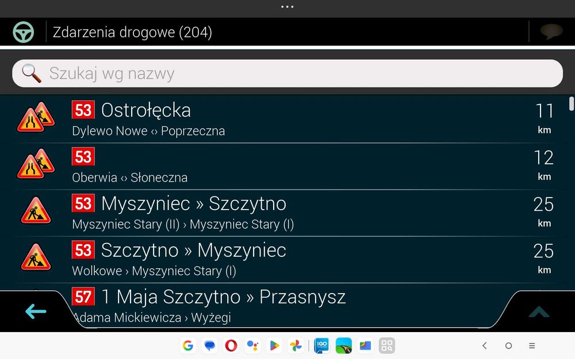Select 'Wolkowe › Myszyniec Stary (I)' subtitle

pyautogui.click(x=154, y=271)
